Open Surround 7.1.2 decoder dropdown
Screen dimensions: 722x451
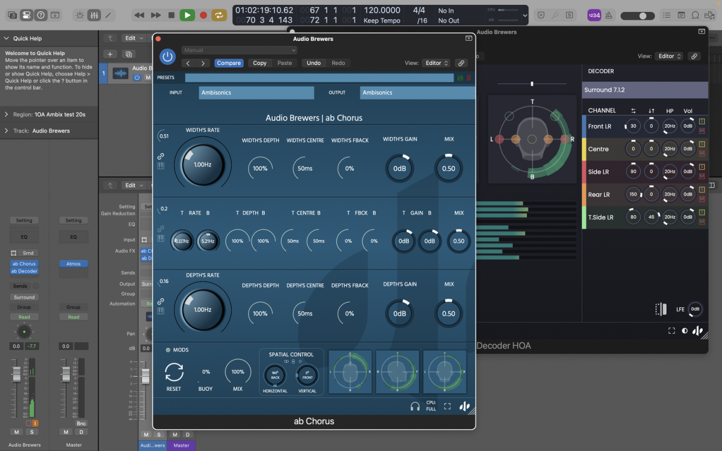[x=646, y=90]
